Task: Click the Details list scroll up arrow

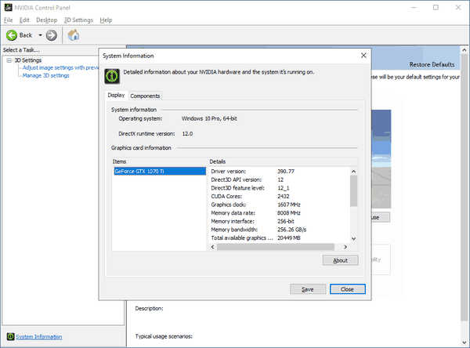Action: tap(354, 172)
